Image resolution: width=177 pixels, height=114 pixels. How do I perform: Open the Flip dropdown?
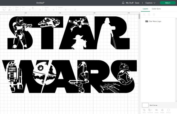pyautogui.click(x=10, y=10)
